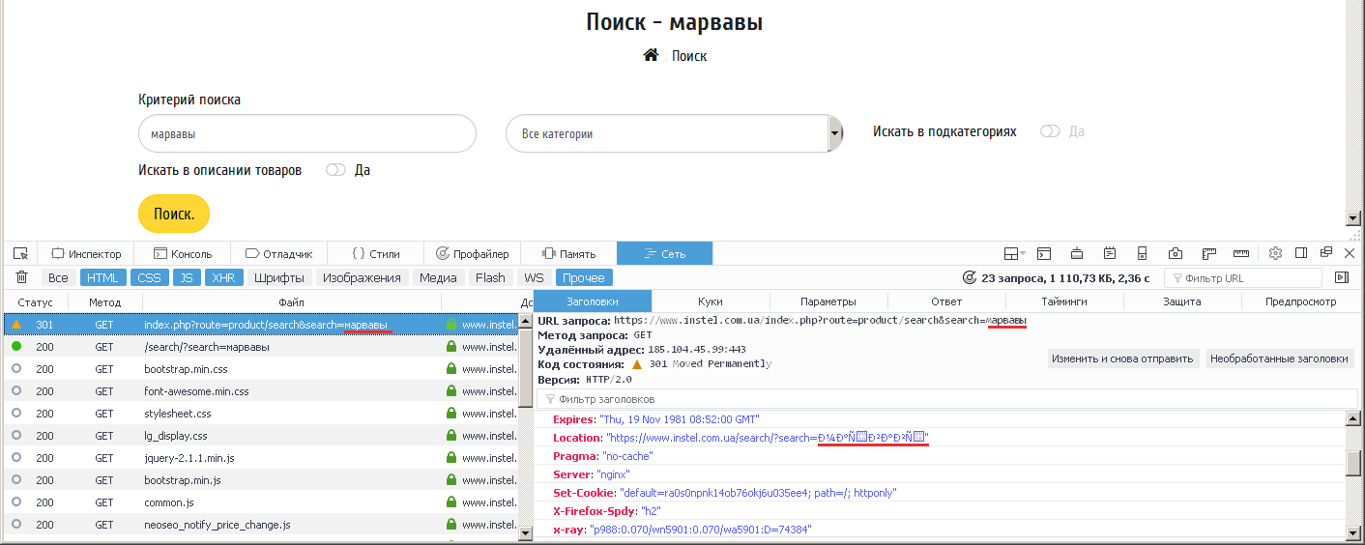
Task: Open the Отладчик tab
Action: 279,253
